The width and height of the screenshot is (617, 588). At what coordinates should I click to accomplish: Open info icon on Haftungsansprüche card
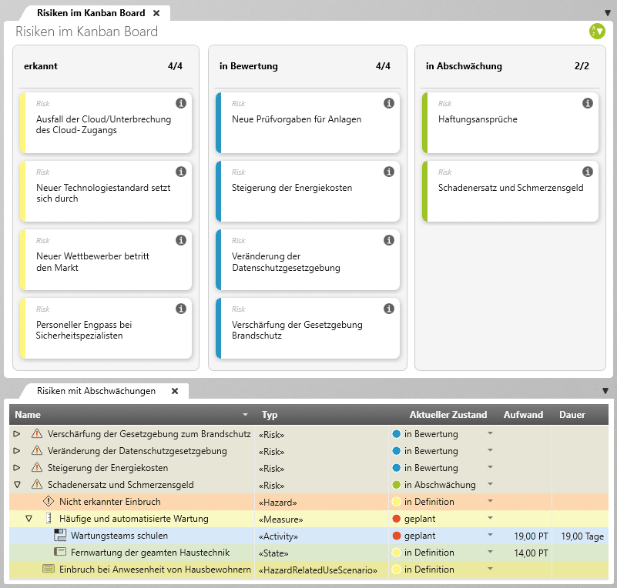[588, 103]
